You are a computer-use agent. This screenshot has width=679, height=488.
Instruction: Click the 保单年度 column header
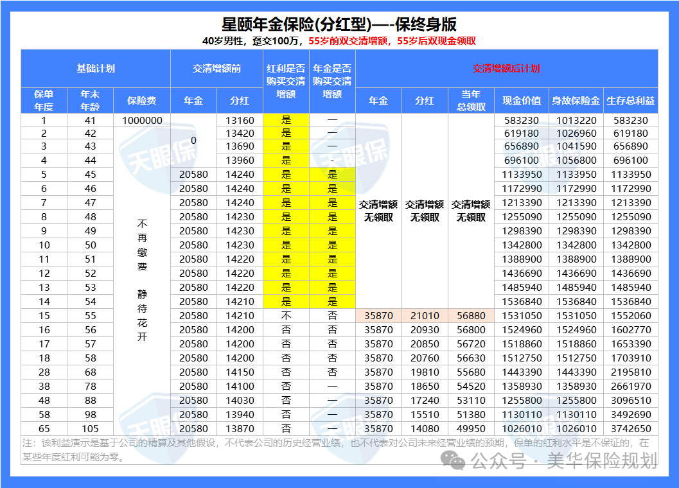[x=44, y=100]
